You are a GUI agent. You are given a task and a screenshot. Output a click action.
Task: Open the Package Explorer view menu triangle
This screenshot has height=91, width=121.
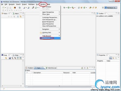point(23,16)
